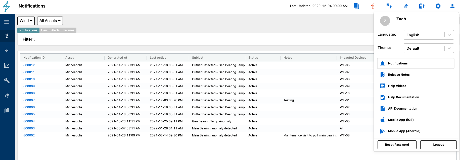Open the line chart sidebar icon
Image resolution: width=460 pixels, height=160 pixels.
click(7, 65)
